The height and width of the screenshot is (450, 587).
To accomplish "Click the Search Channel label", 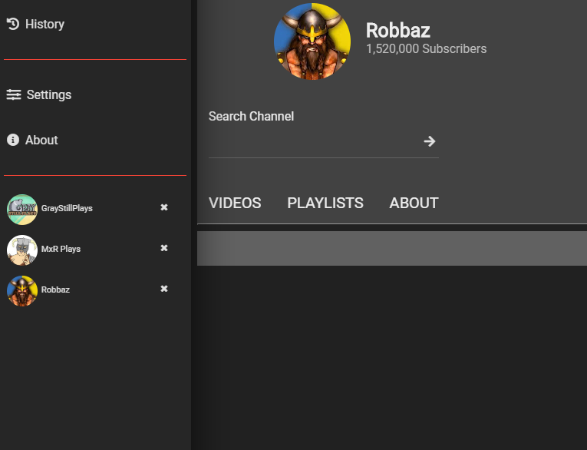I will (251, 116).
